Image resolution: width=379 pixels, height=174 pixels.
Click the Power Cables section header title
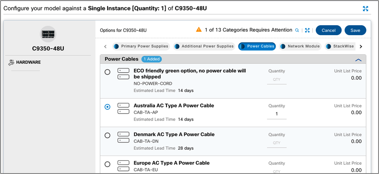point(122,59)
